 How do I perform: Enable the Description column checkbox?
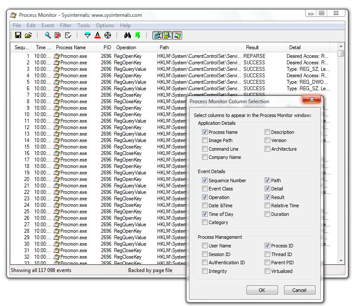tap(267, 132)
